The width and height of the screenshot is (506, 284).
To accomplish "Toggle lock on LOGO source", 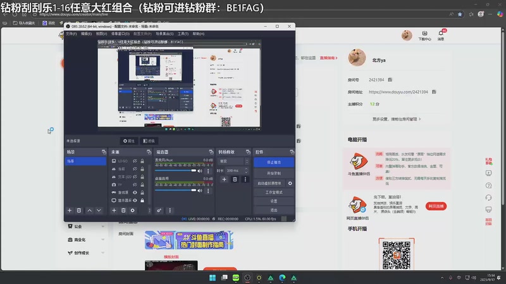I will 142,161.
